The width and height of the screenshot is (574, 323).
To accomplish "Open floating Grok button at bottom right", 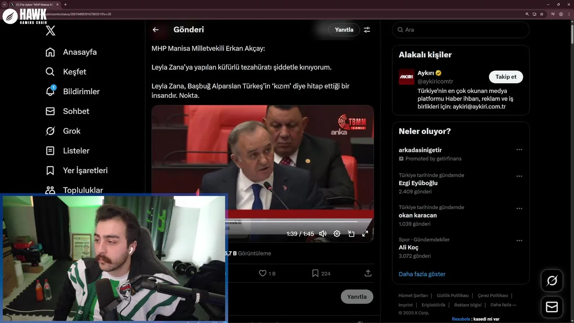I will click(x=552, y=281).
